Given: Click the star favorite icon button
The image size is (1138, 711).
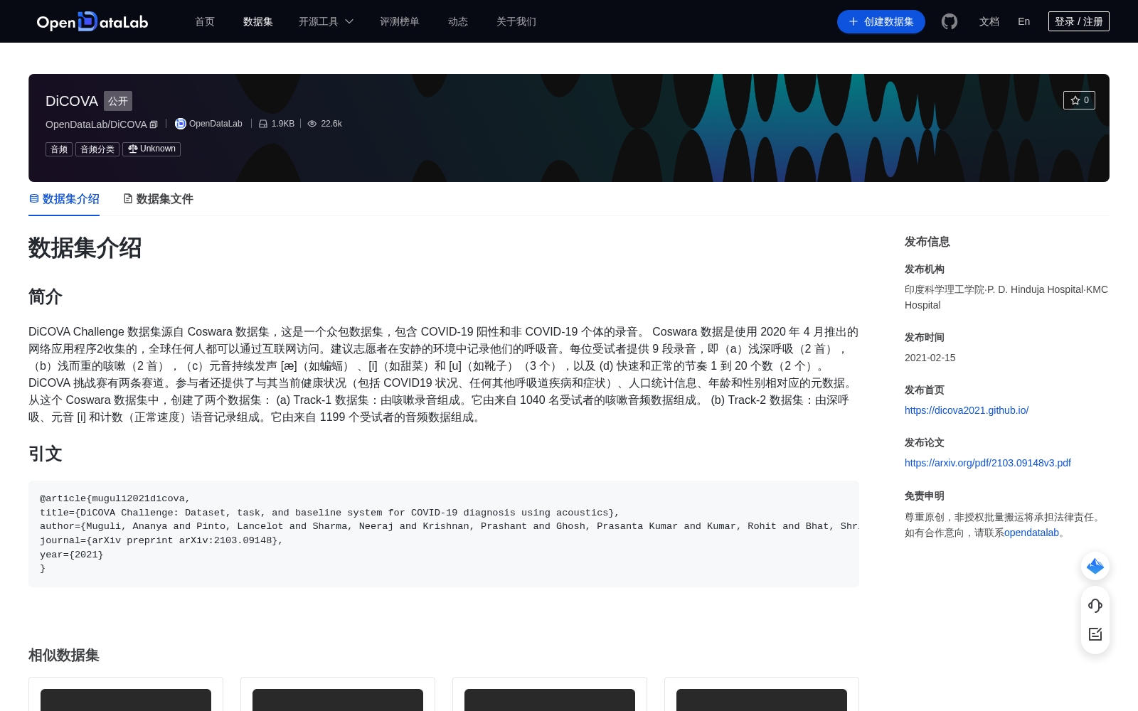Looking at the screenshot, I should pyautogui.click(x=1079, y=100).
